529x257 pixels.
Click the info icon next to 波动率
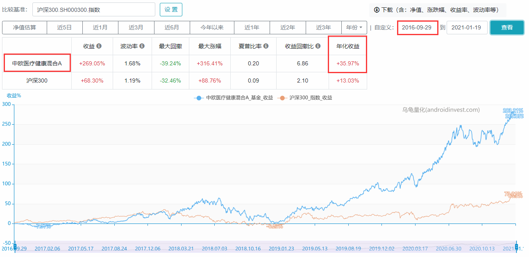(142, 46)
